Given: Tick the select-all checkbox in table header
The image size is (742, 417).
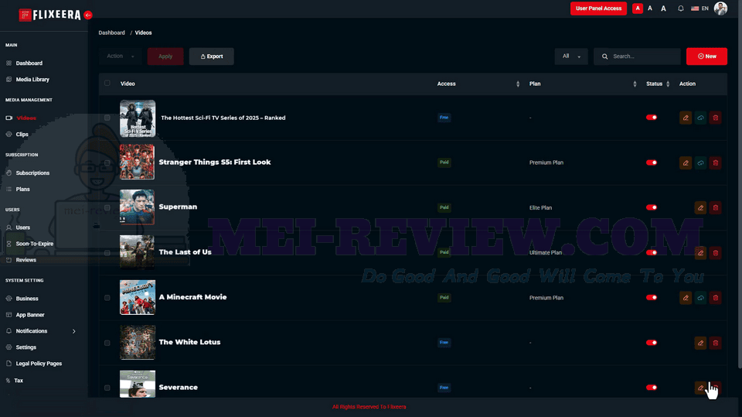Looking at the screenshot, I should tap(107, 84).
